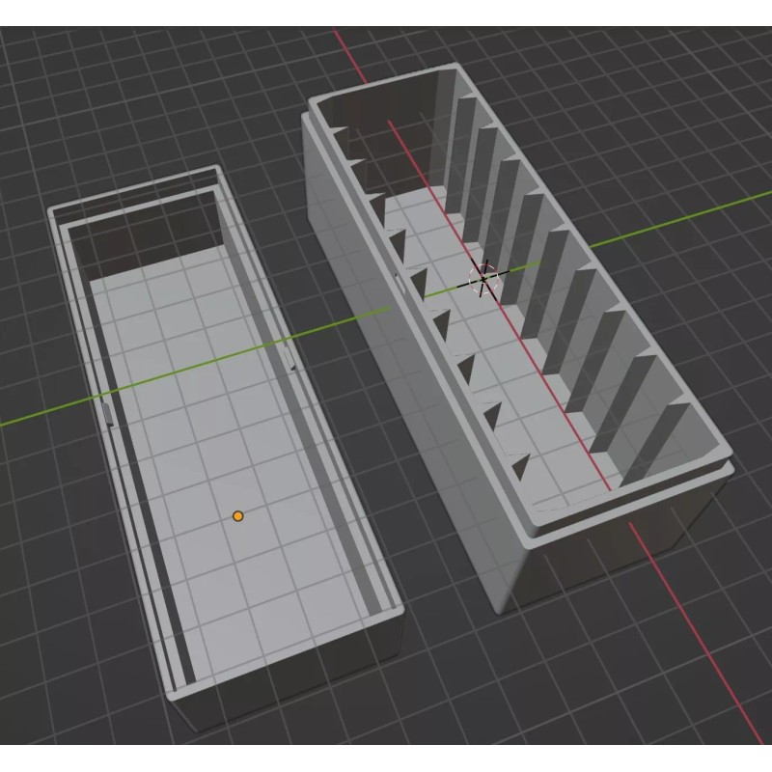Click the nearest left-side divider fin in the box

[523, 469]
